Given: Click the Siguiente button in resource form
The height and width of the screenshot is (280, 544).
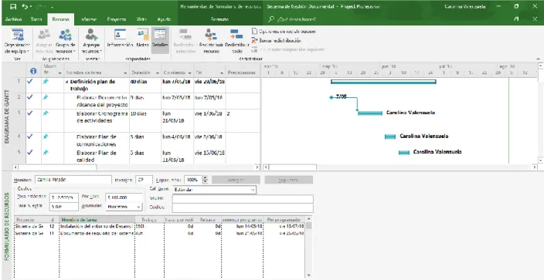Looking at the screenshot, I should coord(289,180).
